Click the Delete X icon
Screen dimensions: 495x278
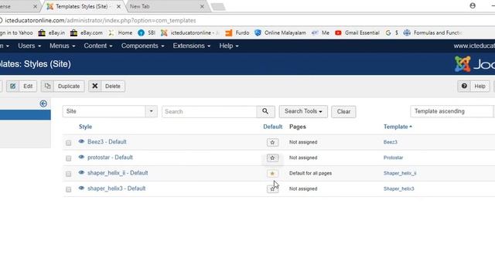[94, 86]
